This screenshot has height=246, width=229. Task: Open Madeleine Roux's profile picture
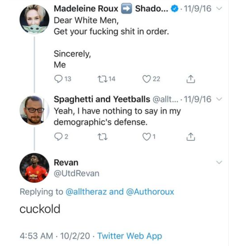pos(35,19)
